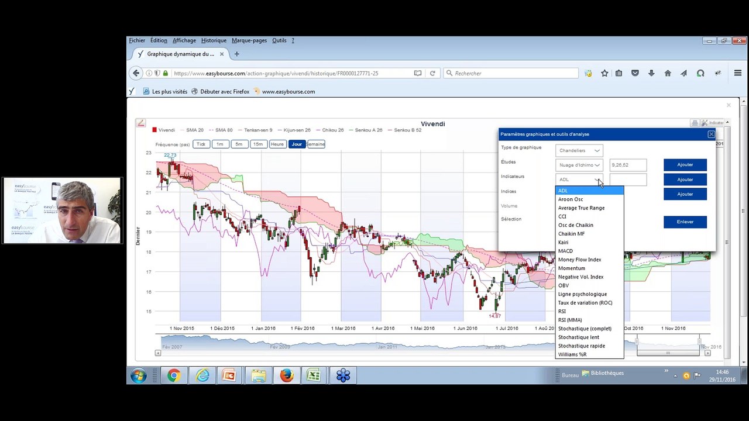Reload the page with refresh icon

click(432, 73)
